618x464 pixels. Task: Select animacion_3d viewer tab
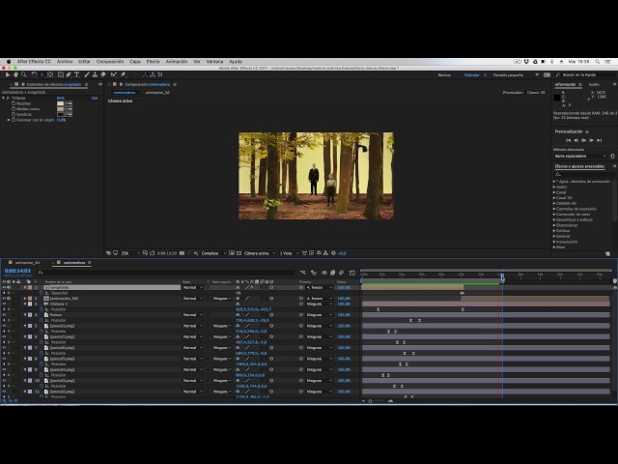pos(157,93)
